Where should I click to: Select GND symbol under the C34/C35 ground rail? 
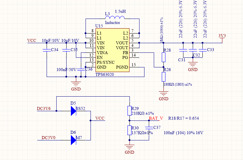76,84
